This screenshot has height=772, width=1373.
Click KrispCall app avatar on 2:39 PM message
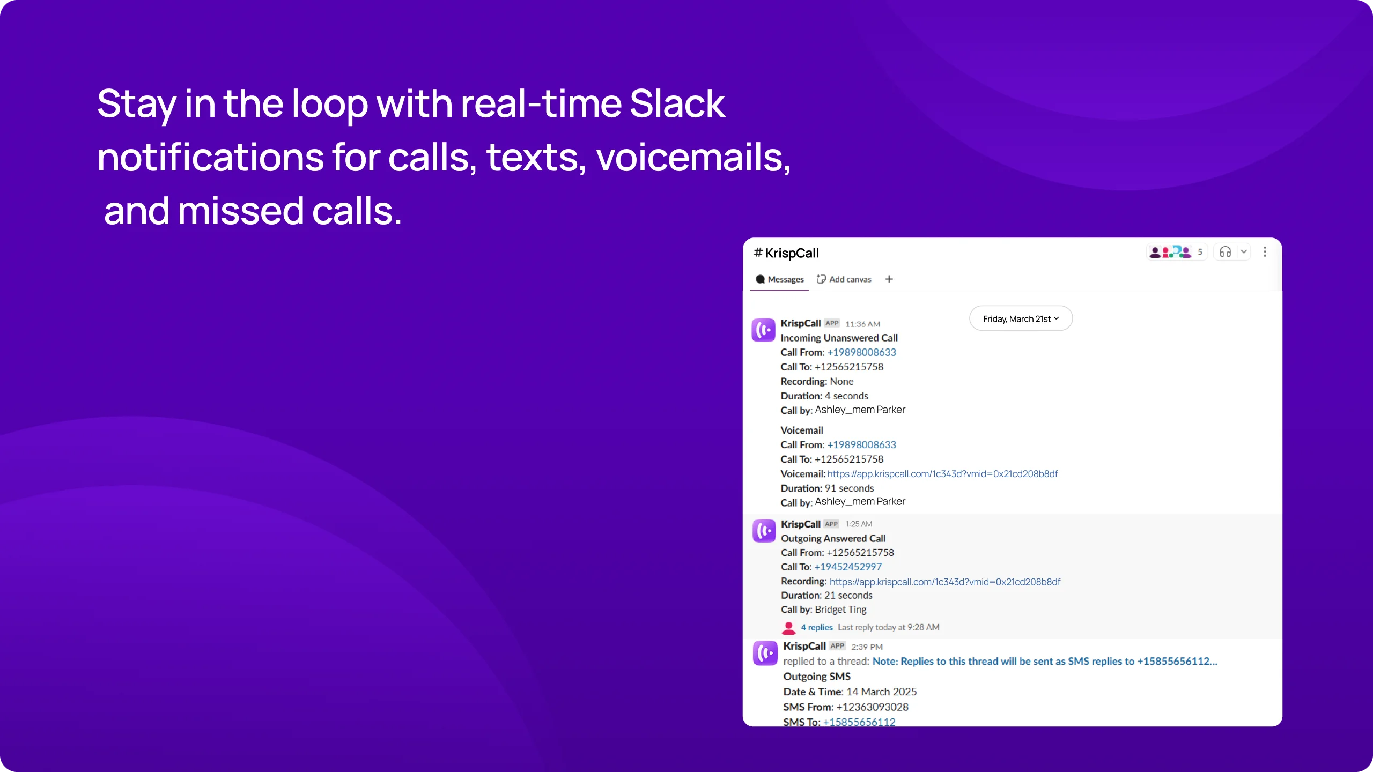pyautogui.click(x=765, y=653)
